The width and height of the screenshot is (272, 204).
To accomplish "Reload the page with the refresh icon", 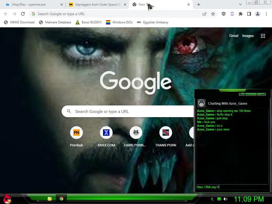I will click(x=23, y=14).
